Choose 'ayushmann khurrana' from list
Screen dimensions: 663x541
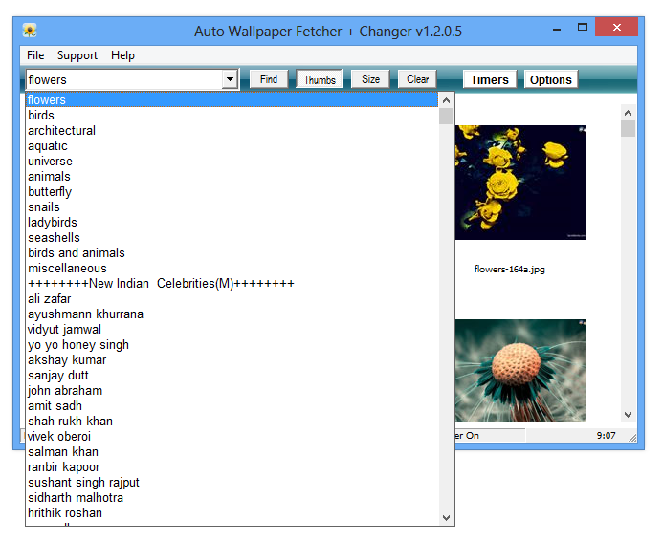(x=232, y=314)
